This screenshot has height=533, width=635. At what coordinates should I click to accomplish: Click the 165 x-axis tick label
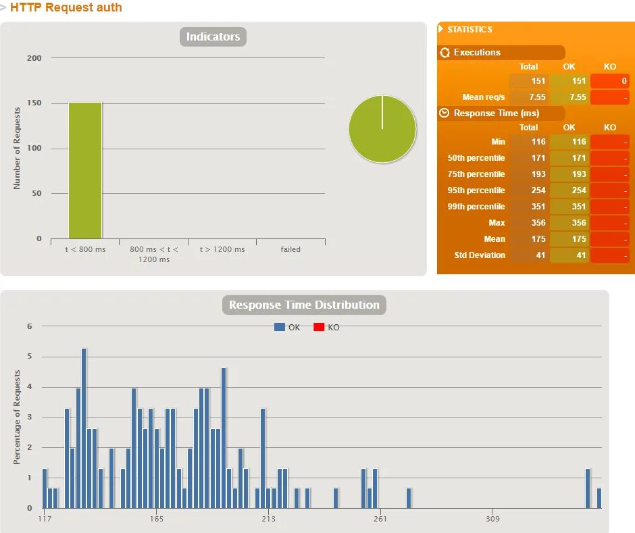(x=156, y=519)
